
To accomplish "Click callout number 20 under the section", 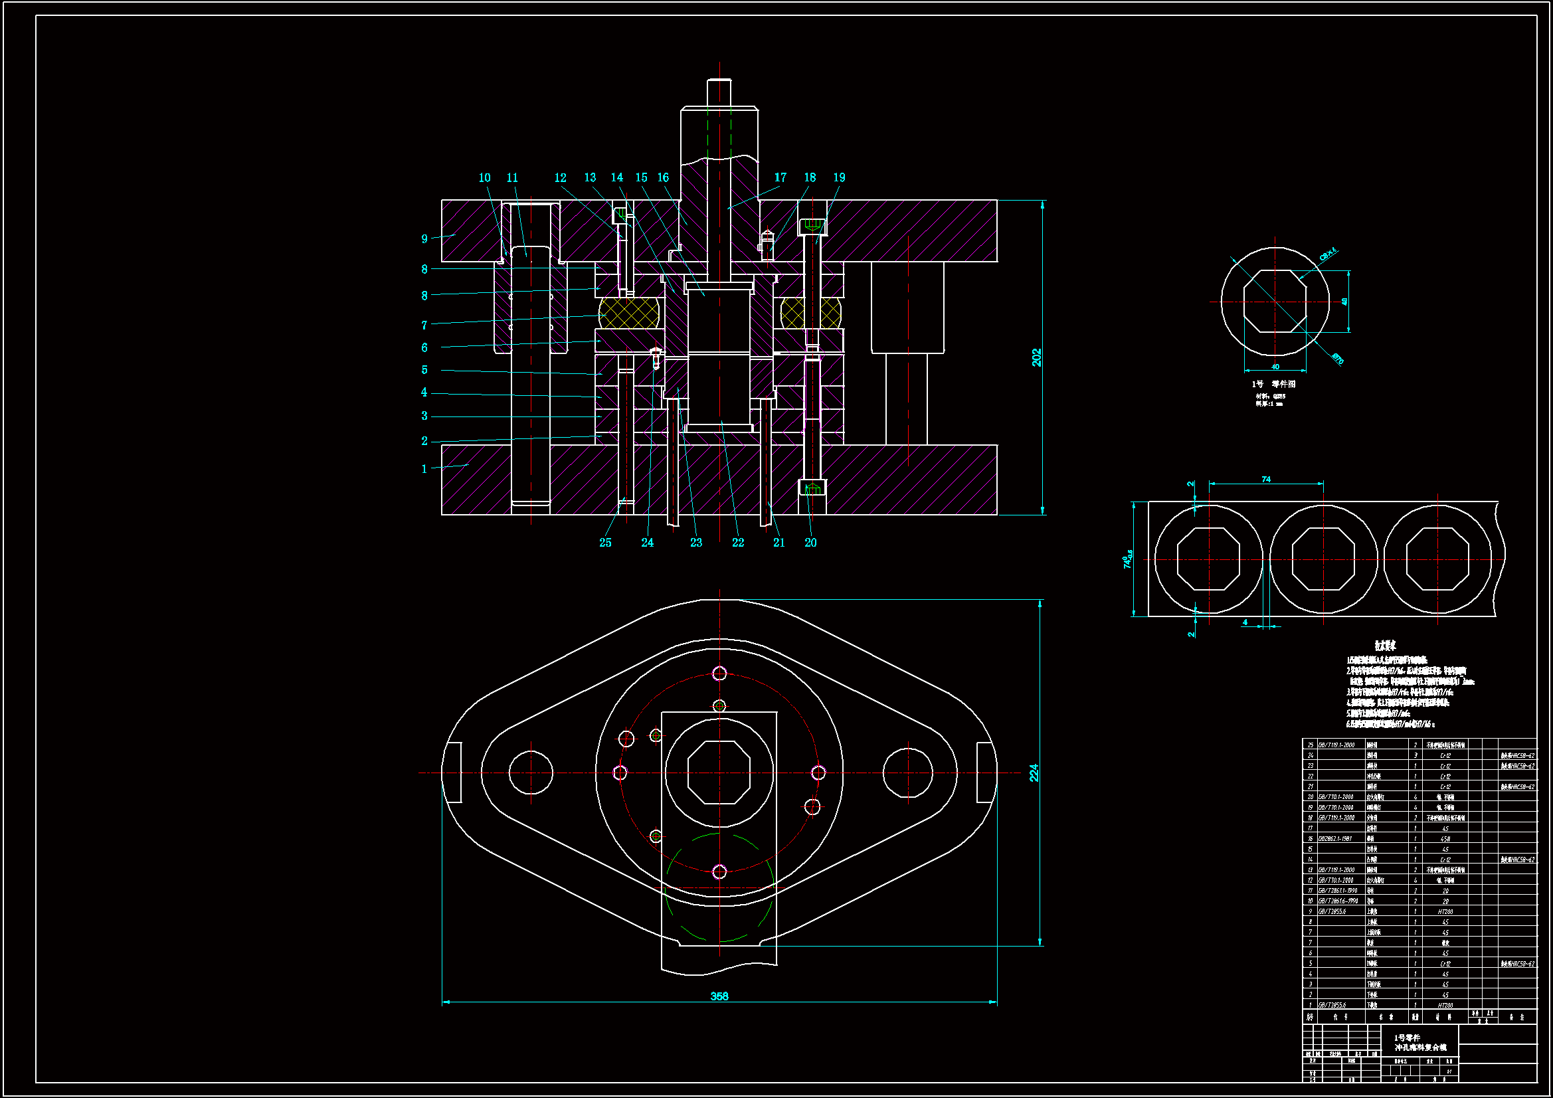I will tap(810, 542).
